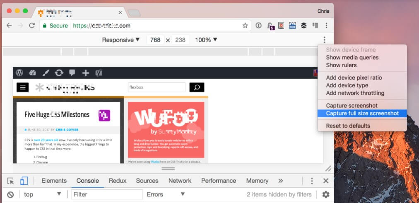The height and width of the screenshot is (203, 419).
Task: Open comments via speech bubble icon
Action: [x=72, y=73]
